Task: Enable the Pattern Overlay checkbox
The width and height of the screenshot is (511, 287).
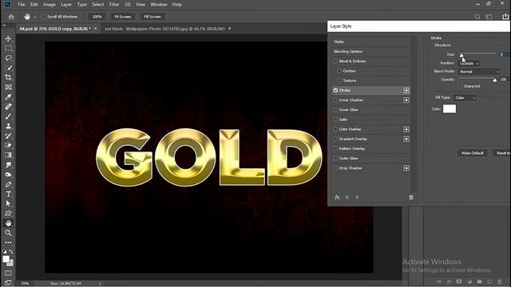Action: coord(335,149)
